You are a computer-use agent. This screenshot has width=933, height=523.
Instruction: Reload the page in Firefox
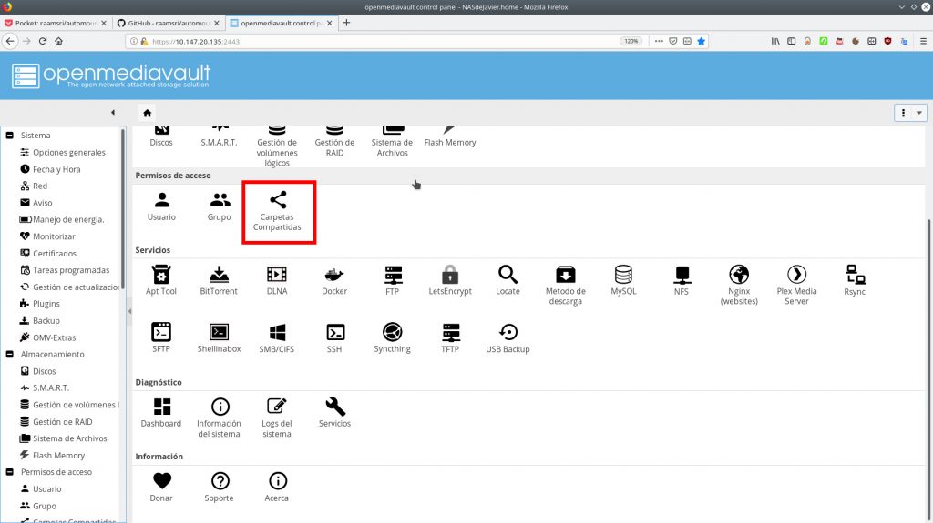click(x=43, y=41)
